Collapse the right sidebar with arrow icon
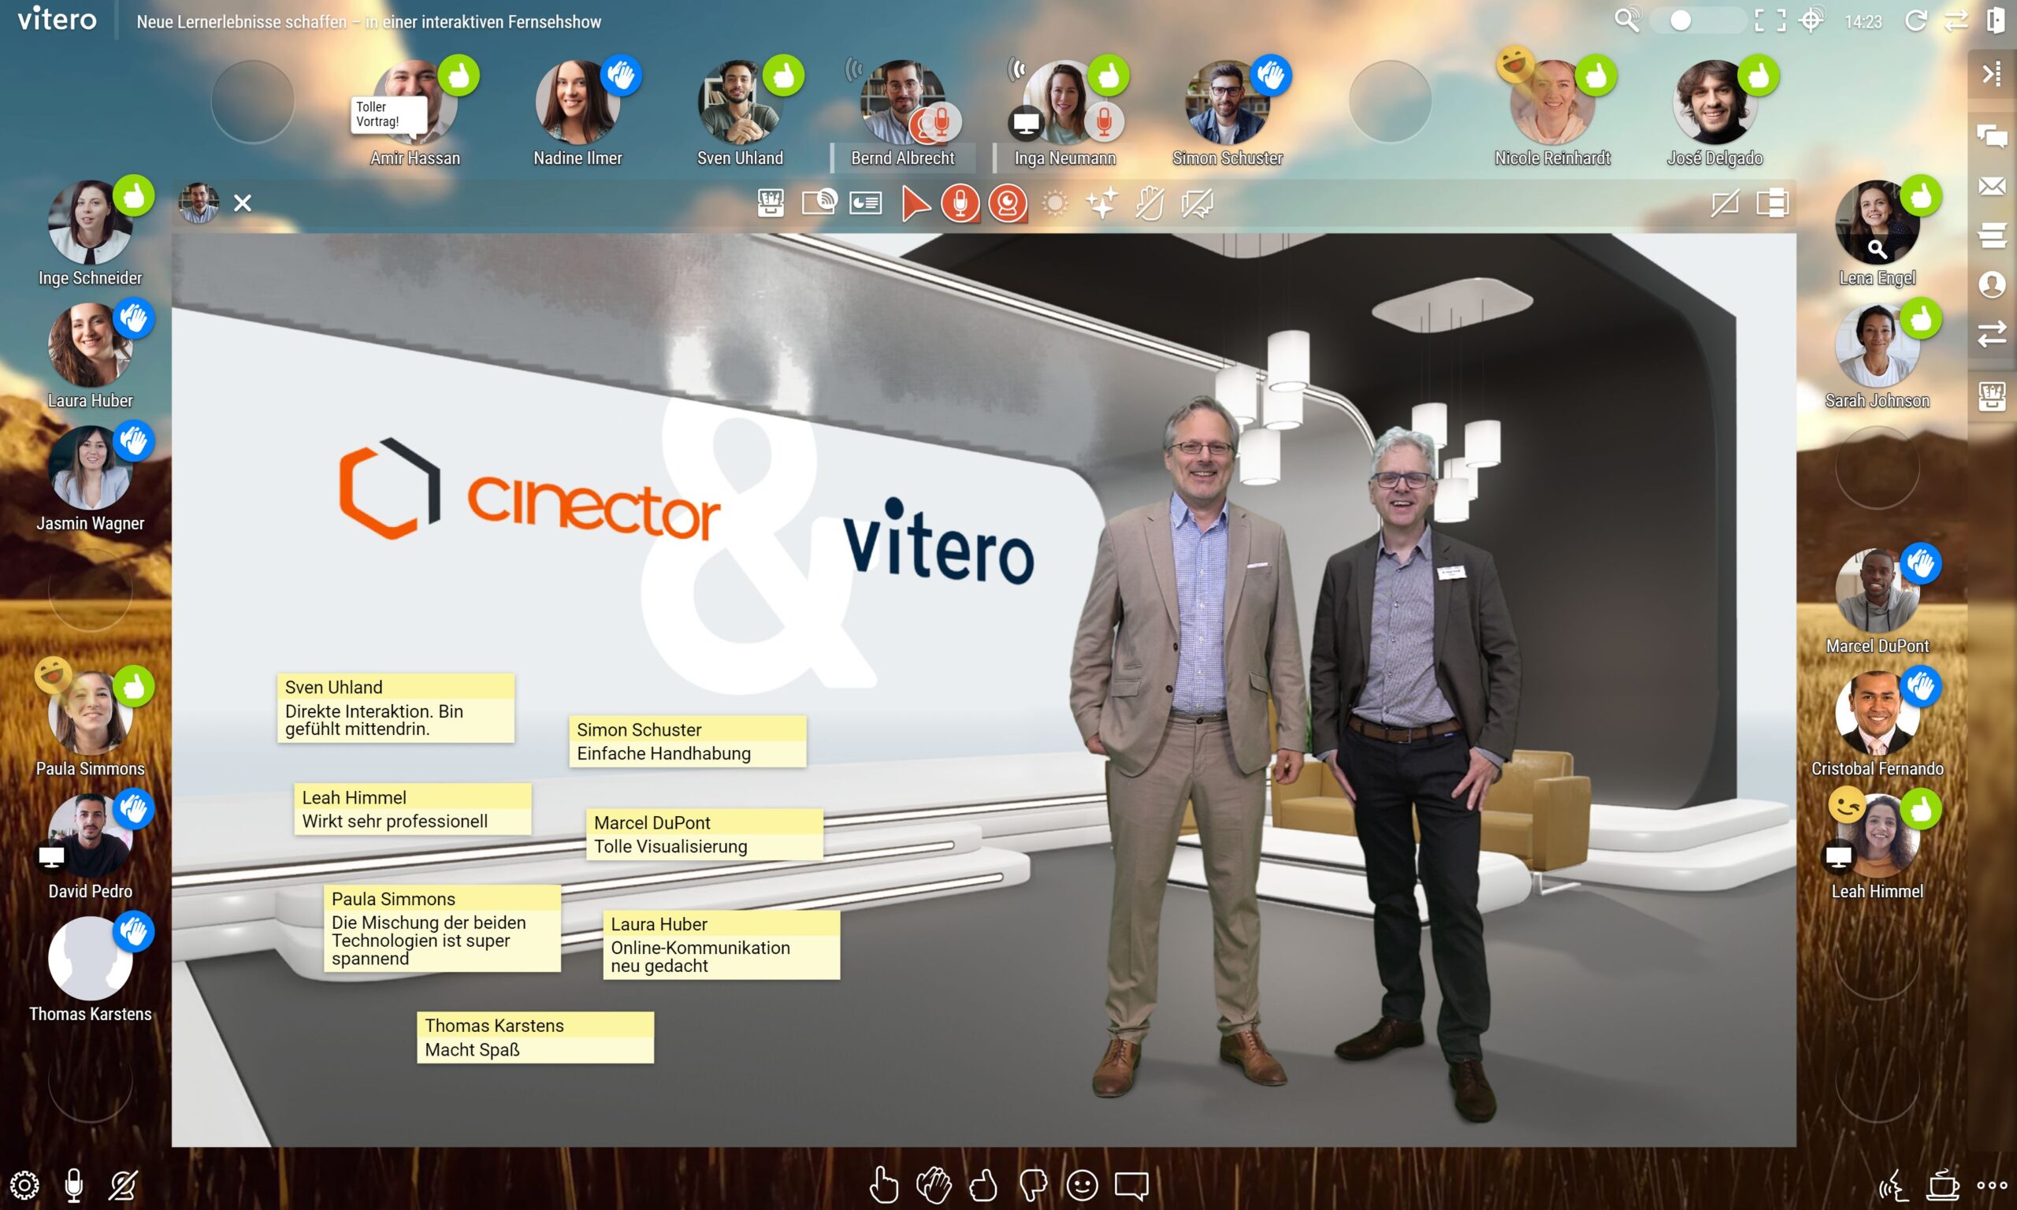The image size is (2017, 1210). pos(1992,74)
